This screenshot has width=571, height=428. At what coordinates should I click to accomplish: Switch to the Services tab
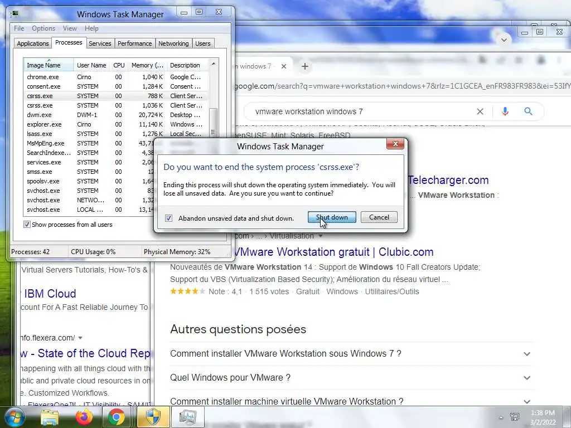click(x=100, y=43)
